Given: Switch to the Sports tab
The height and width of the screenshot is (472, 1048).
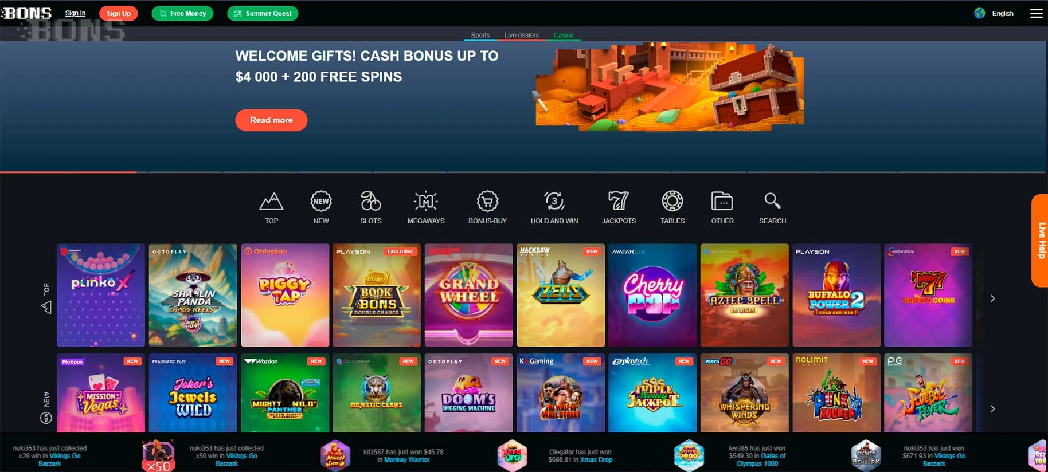Looking at the screenshot, I should pos(480,35).
